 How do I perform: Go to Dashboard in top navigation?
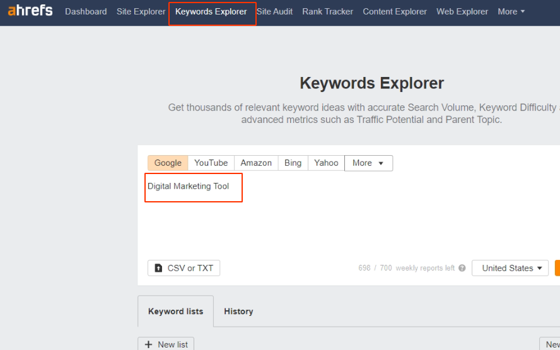click(x=86, y=11)
